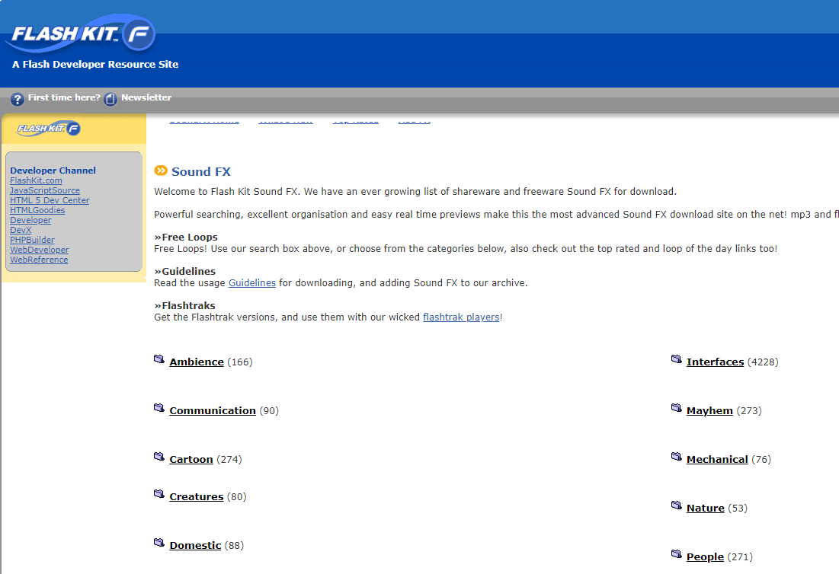The image size is (839, 574).
Task: Click the folder icon next to Interfaces
Action: (x=677, y=359)
